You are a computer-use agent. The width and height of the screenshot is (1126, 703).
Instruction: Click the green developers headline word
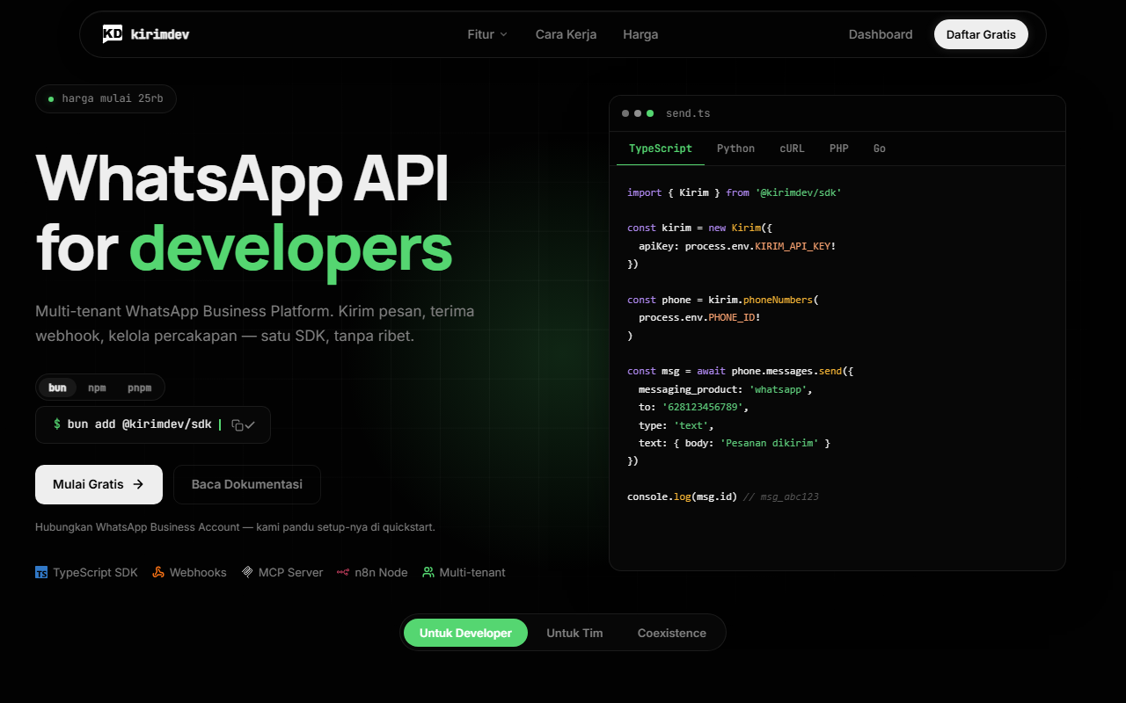pyautogui.click(x=291, y=250)
